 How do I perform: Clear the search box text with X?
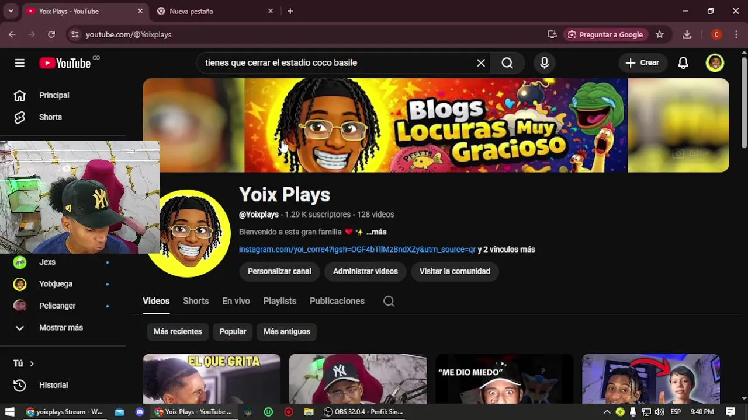(481, 63)
